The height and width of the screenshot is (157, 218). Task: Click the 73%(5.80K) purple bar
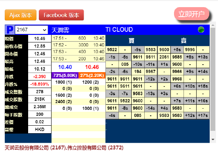click(x=65, y=75)
